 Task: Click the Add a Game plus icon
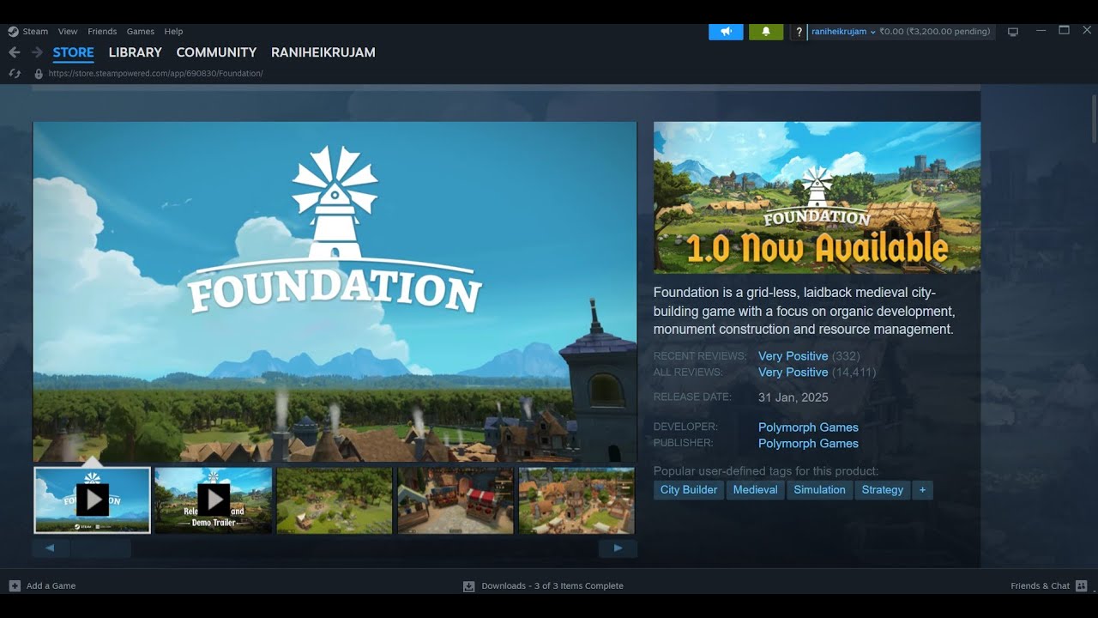point(15,586)
